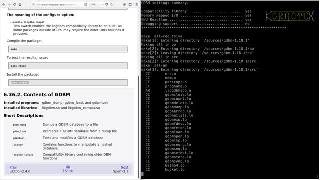Follow the Prev link to Libtool
Image resolution: width=320 pixels, height=180 pixels.
point(13,167)
